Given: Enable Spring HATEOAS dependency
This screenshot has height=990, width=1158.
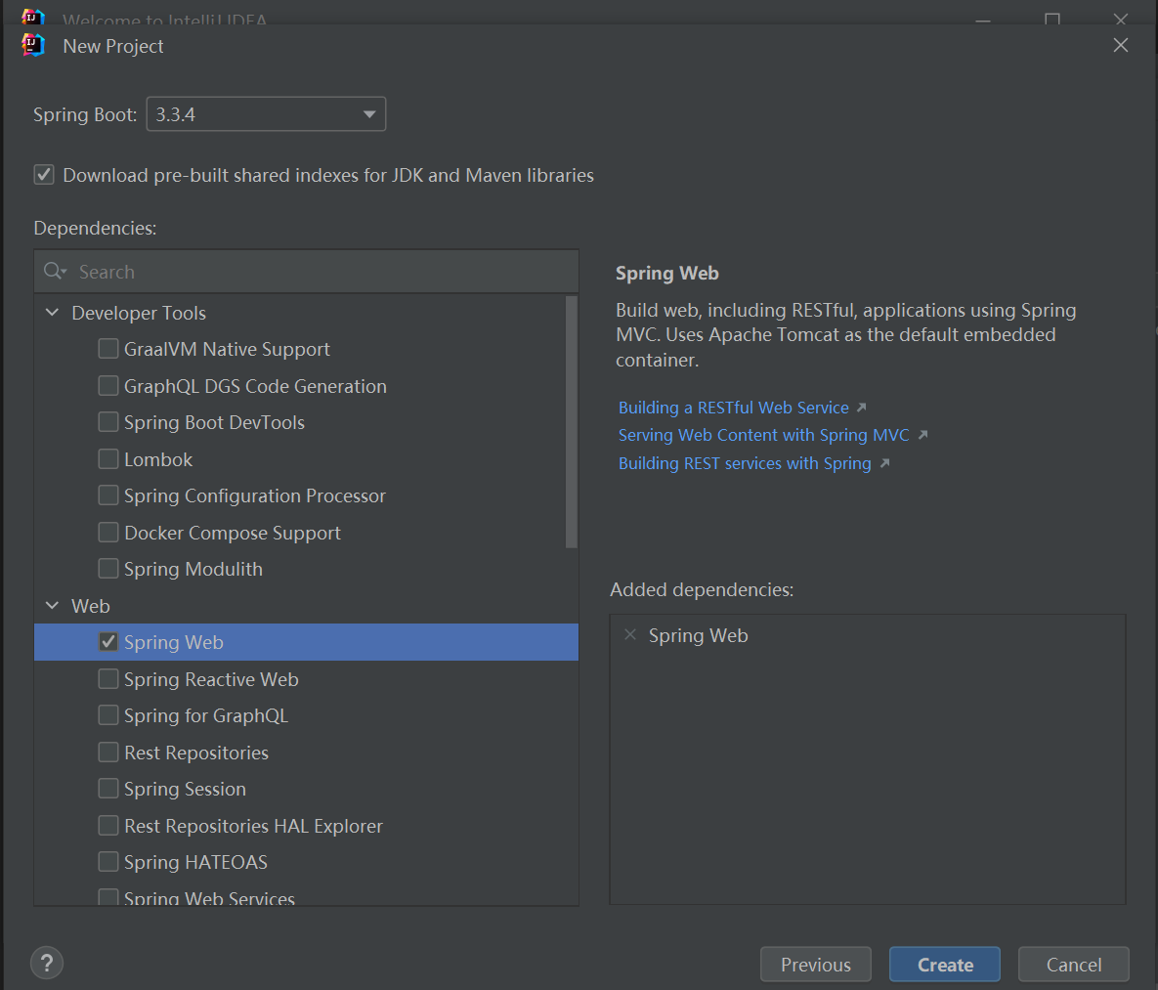Looking at the screenshot, I should click(107, 861).
